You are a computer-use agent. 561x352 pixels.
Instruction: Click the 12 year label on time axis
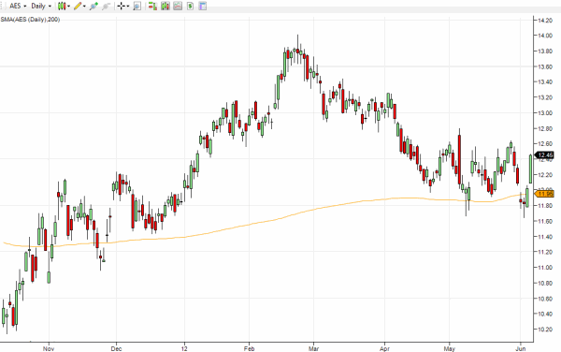184,348
